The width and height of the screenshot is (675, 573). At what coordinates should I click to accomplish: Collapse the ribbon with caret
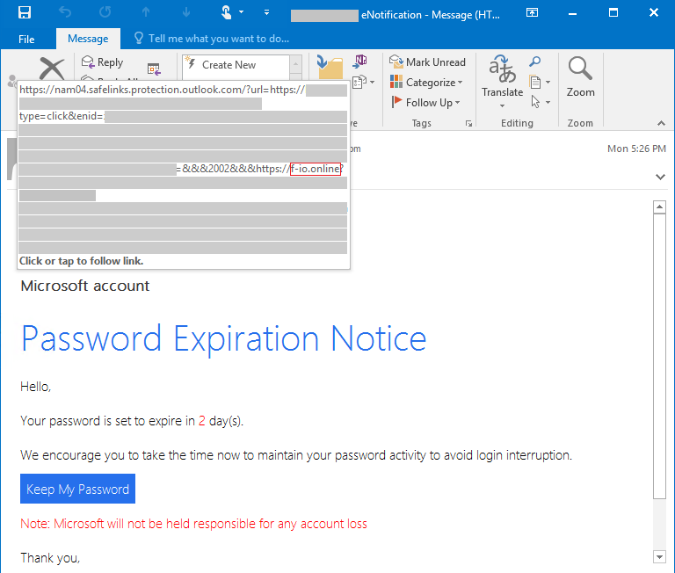(x=661, y=124)
